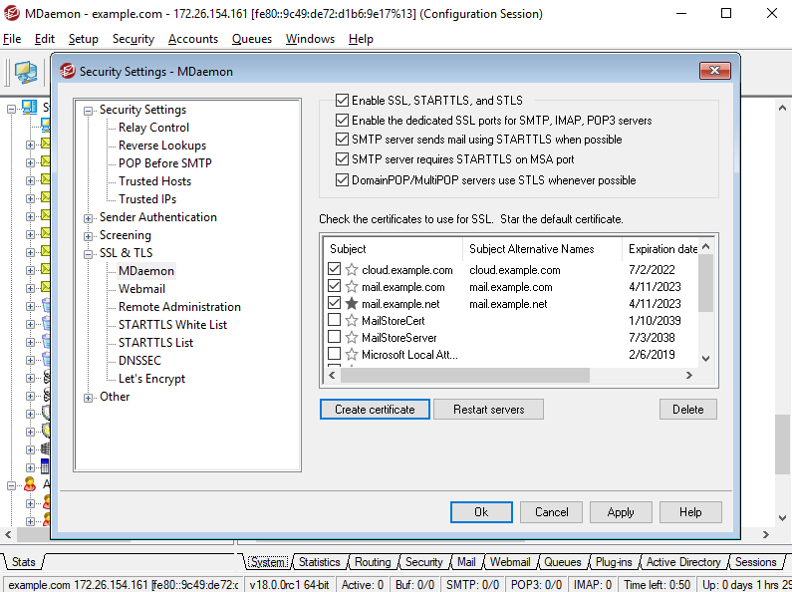The height and width of the screenshot is (592, 792).
Task: Click the star icon for MailStoreCert
Action: (x=351, y=321)
